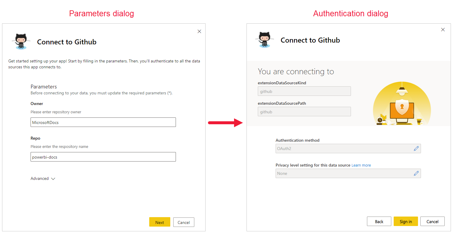Open the Learn more link about privacy levels
The image size is (453, 234).
coord(361,165)
